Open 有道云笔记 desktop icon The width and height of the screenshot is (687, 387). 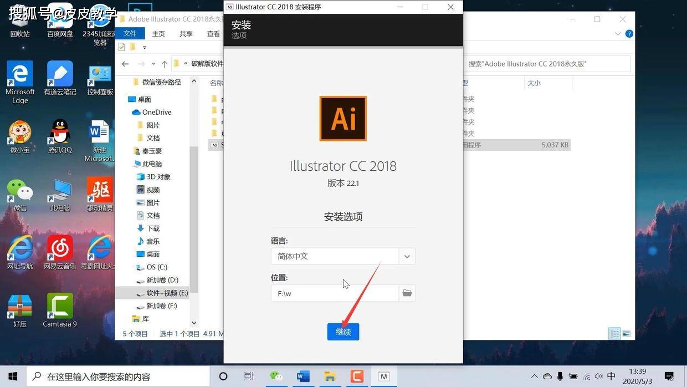(60, 78)
